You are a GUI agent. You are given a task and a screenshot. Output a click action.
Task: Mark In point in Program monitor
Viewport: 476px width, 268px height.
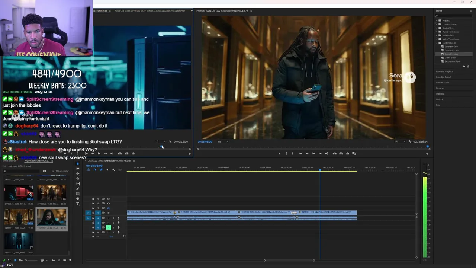(286, 153)
